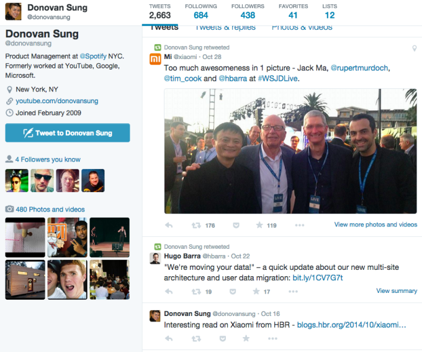Click Oct 16 timestamp on Donovan tweet

271,313
